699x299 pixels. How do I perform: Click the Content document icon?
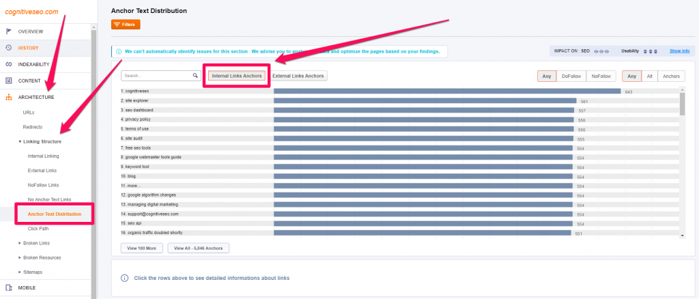point(8,81)
